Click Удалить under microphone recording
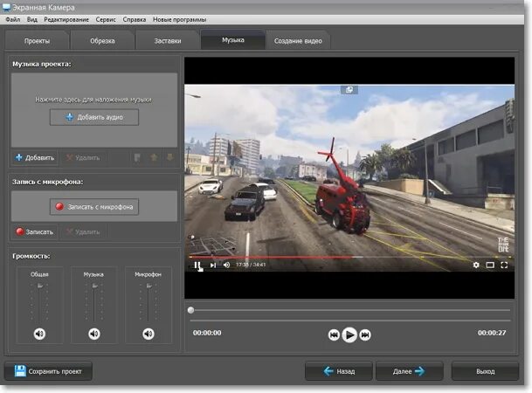The width and height of the screenshot is (532, 393). tap(83, 232)
